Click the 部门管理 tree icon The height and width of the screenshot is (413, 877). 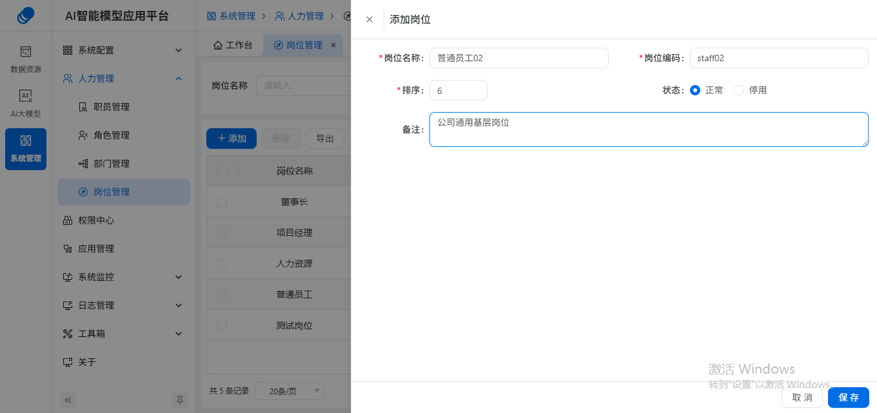pos(83,164)
